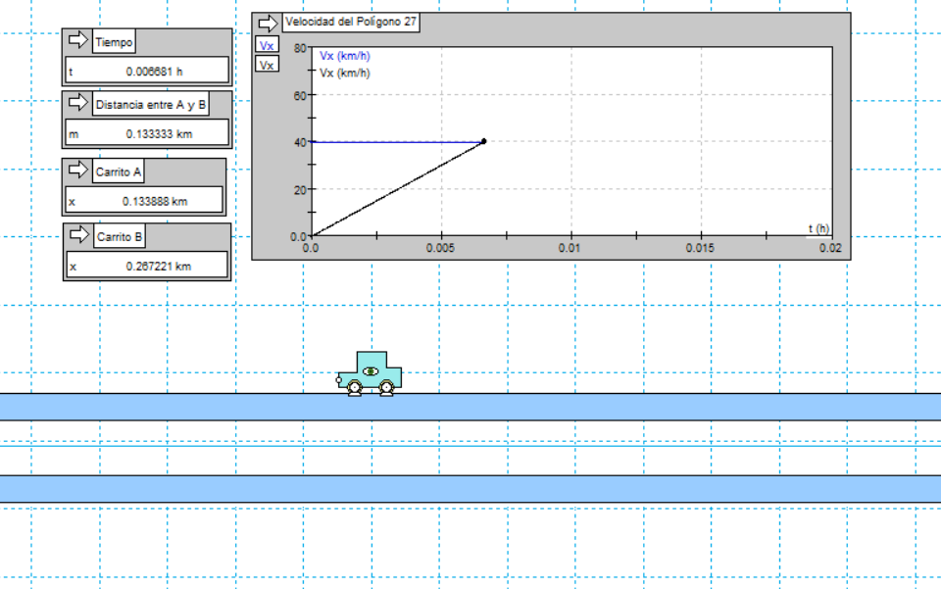Toggle the black Vx series button
This screenshot has height=589, width=941.
point(267,64)
